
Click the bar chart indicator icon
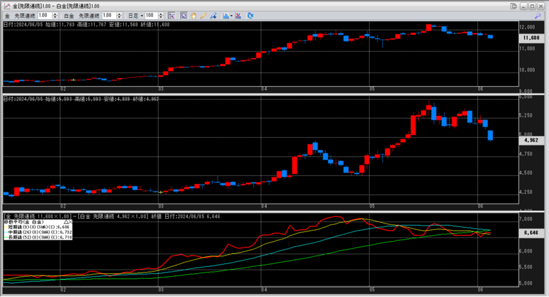click(x=226, y=16)
